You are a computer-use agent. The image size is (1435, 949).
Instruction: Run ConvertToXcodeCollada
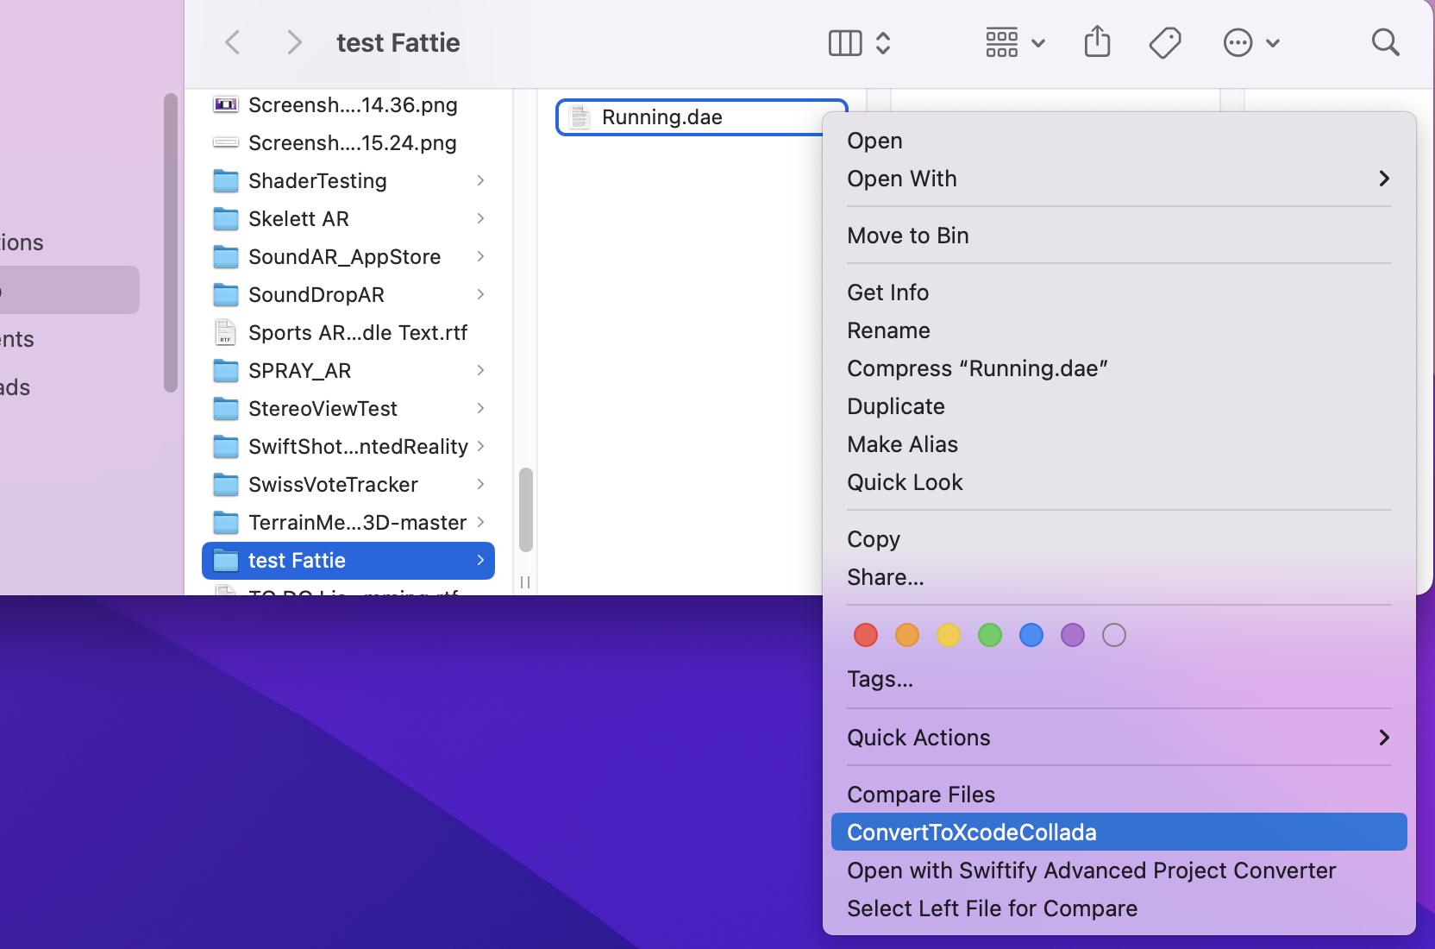point(1119,833)
